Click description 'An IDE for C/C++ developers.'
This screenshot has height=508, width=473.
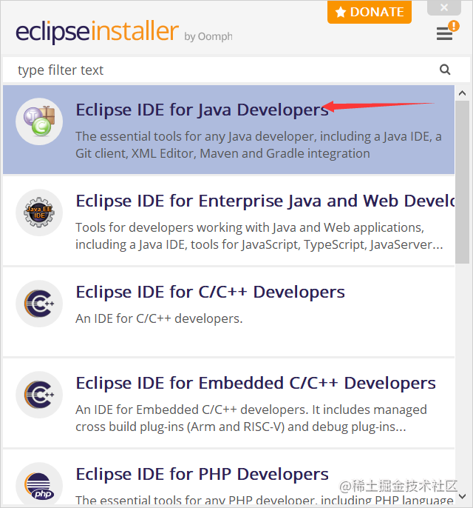[159, 318]
